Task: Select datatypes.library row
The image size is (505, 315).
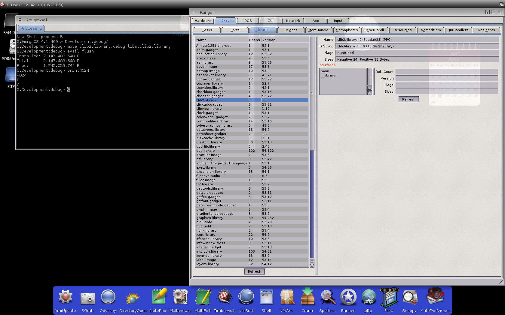Action: click(252, 130)
